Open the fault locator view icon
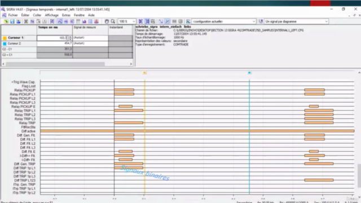 tap(96, 21)
